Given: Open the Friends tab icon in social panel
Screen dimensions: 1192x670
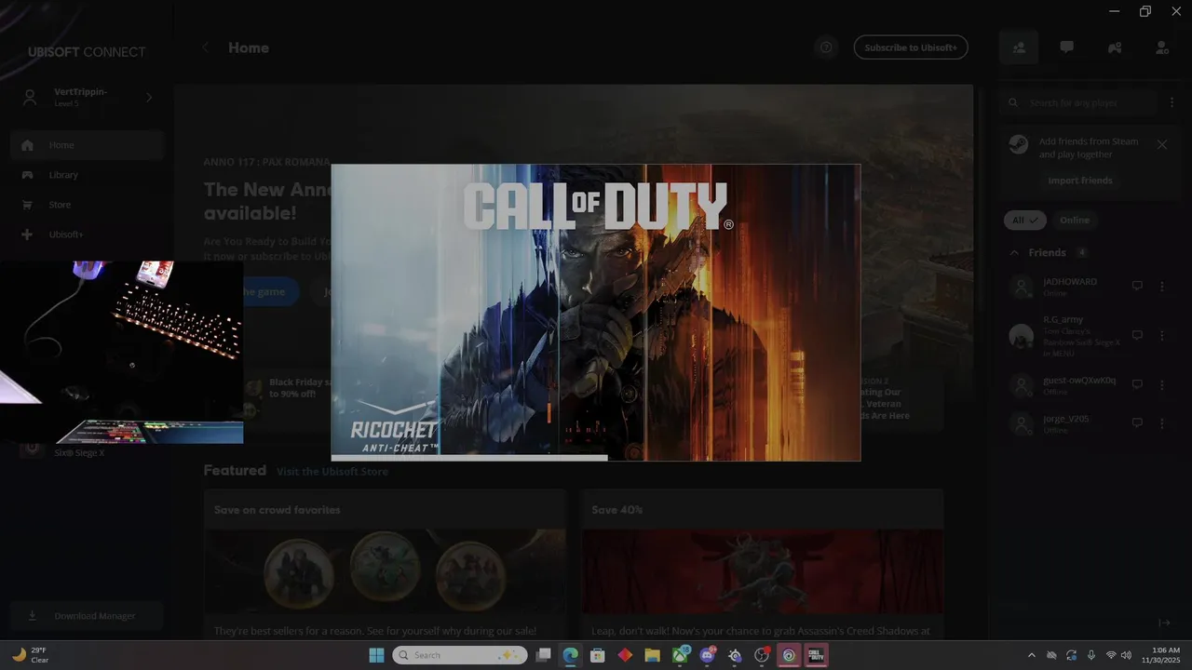Looking at the screenshot, I should [x=1019, y=47].
